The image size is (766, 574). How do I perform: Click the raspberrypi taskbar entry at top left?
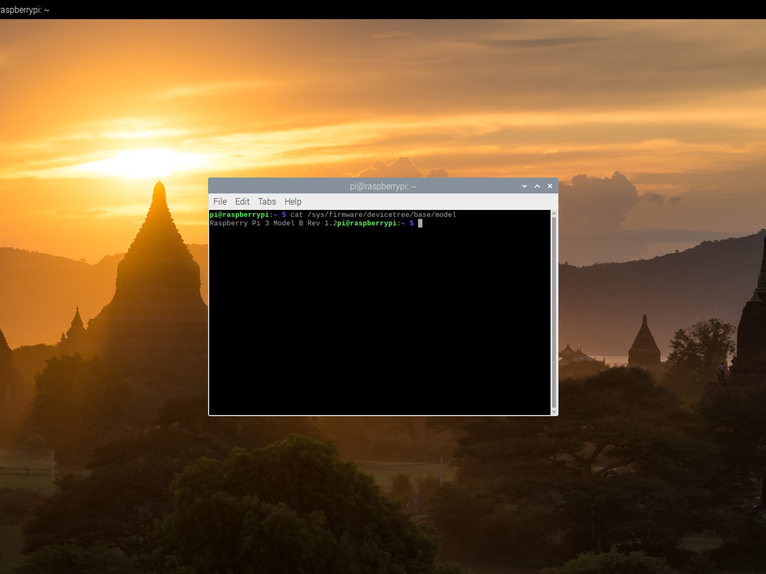tap(25, 10)
